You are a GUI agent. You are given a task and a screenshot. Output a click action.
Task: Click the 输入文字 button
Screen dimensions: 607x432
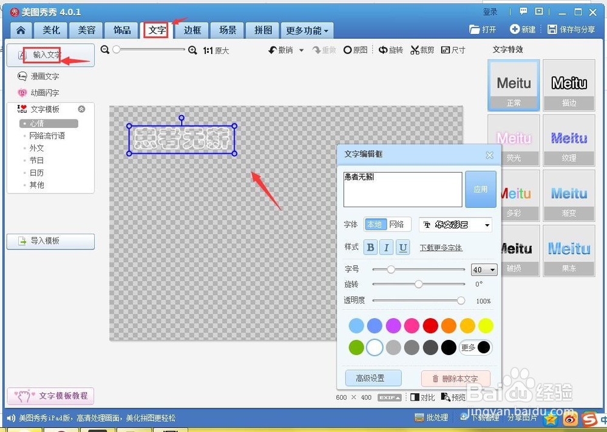tap(51, 55)
